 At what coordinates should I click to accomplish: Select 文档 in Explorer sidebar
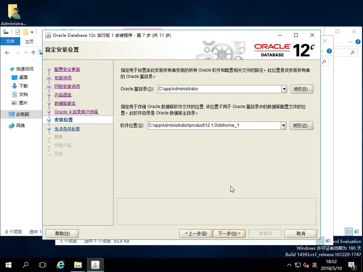coord(23,95)
